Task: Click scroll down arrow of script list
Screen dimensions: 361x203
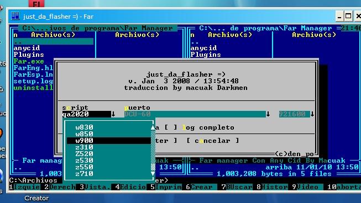Action: pos(153,174)
